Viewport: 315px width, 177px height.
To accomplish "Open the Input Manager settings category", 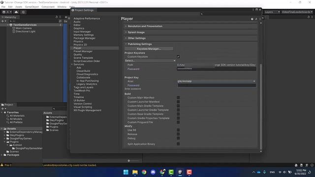I will point(82,31).
